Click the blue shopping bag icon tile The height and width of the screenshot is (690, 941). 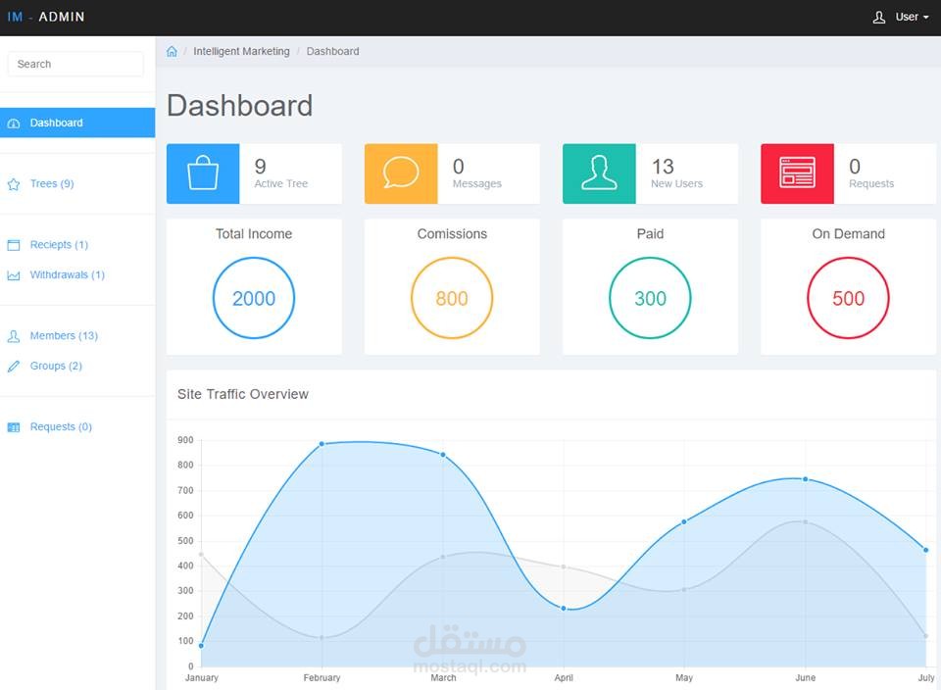pos(203,173)
